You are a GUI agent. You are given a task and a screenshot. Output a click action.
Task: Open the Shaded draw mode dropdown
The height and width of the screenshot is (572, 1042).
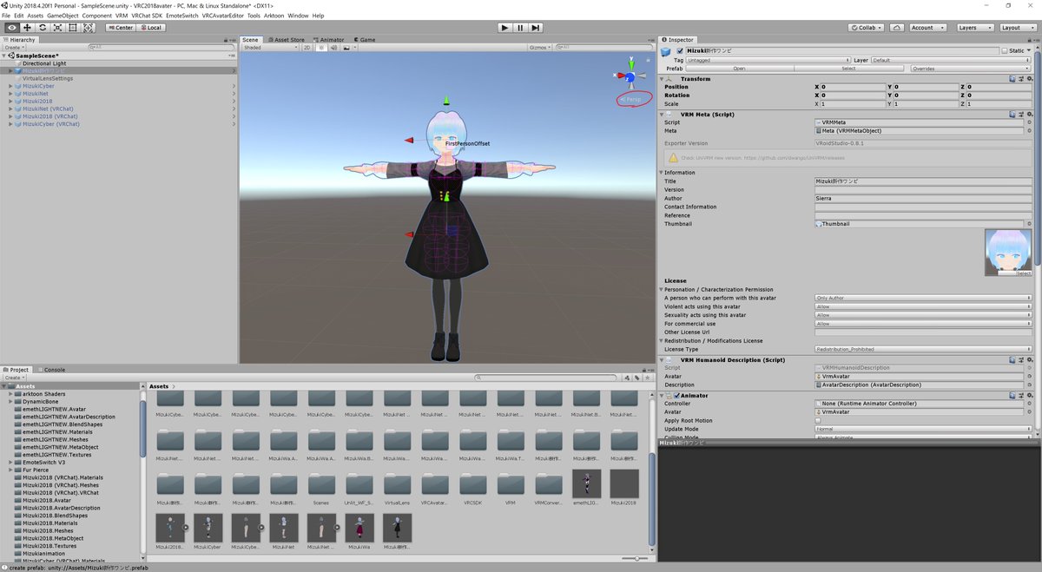click(x=270, y=48)
